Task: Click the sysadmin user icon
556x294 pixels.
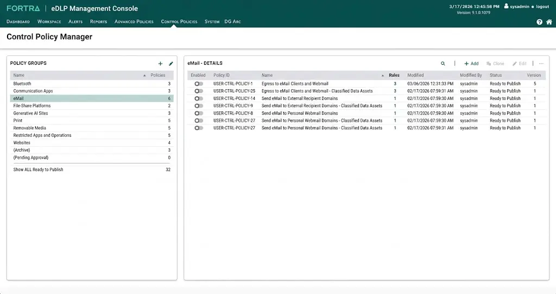Action: 507,6
